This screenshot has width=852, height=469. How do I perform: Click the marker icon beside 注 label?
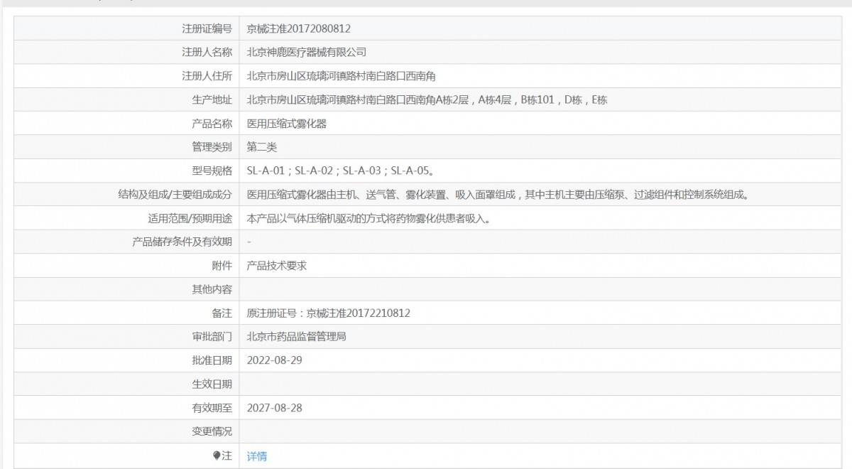point(217,456)
